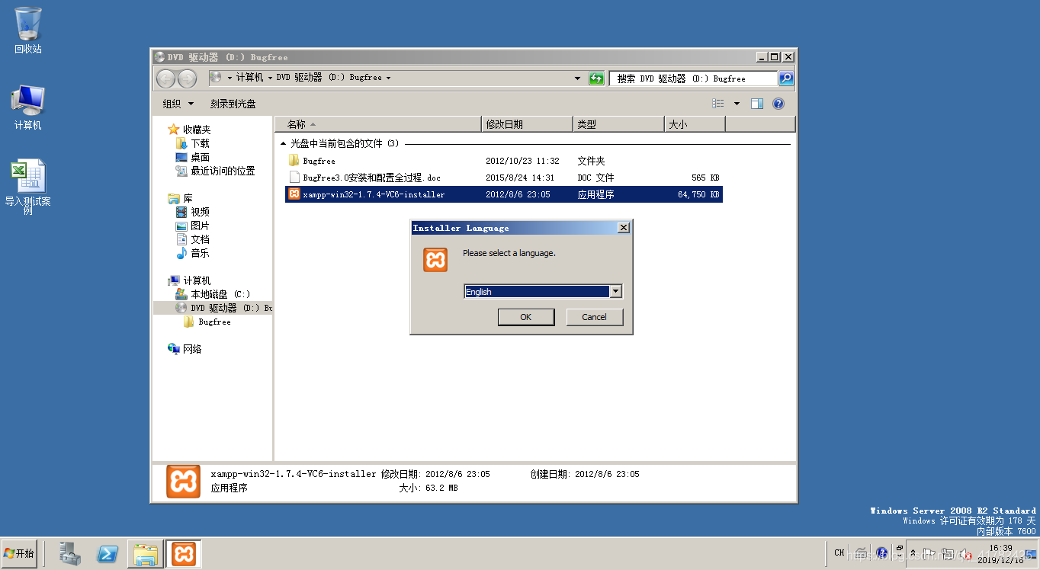
Task: Click the search DVD 驱动器 input field
Action: 692,78
